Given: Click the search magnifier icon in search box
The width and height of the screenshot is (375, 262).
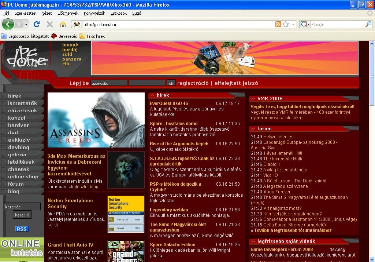Looking at the screenshot, I should [368, 24].
